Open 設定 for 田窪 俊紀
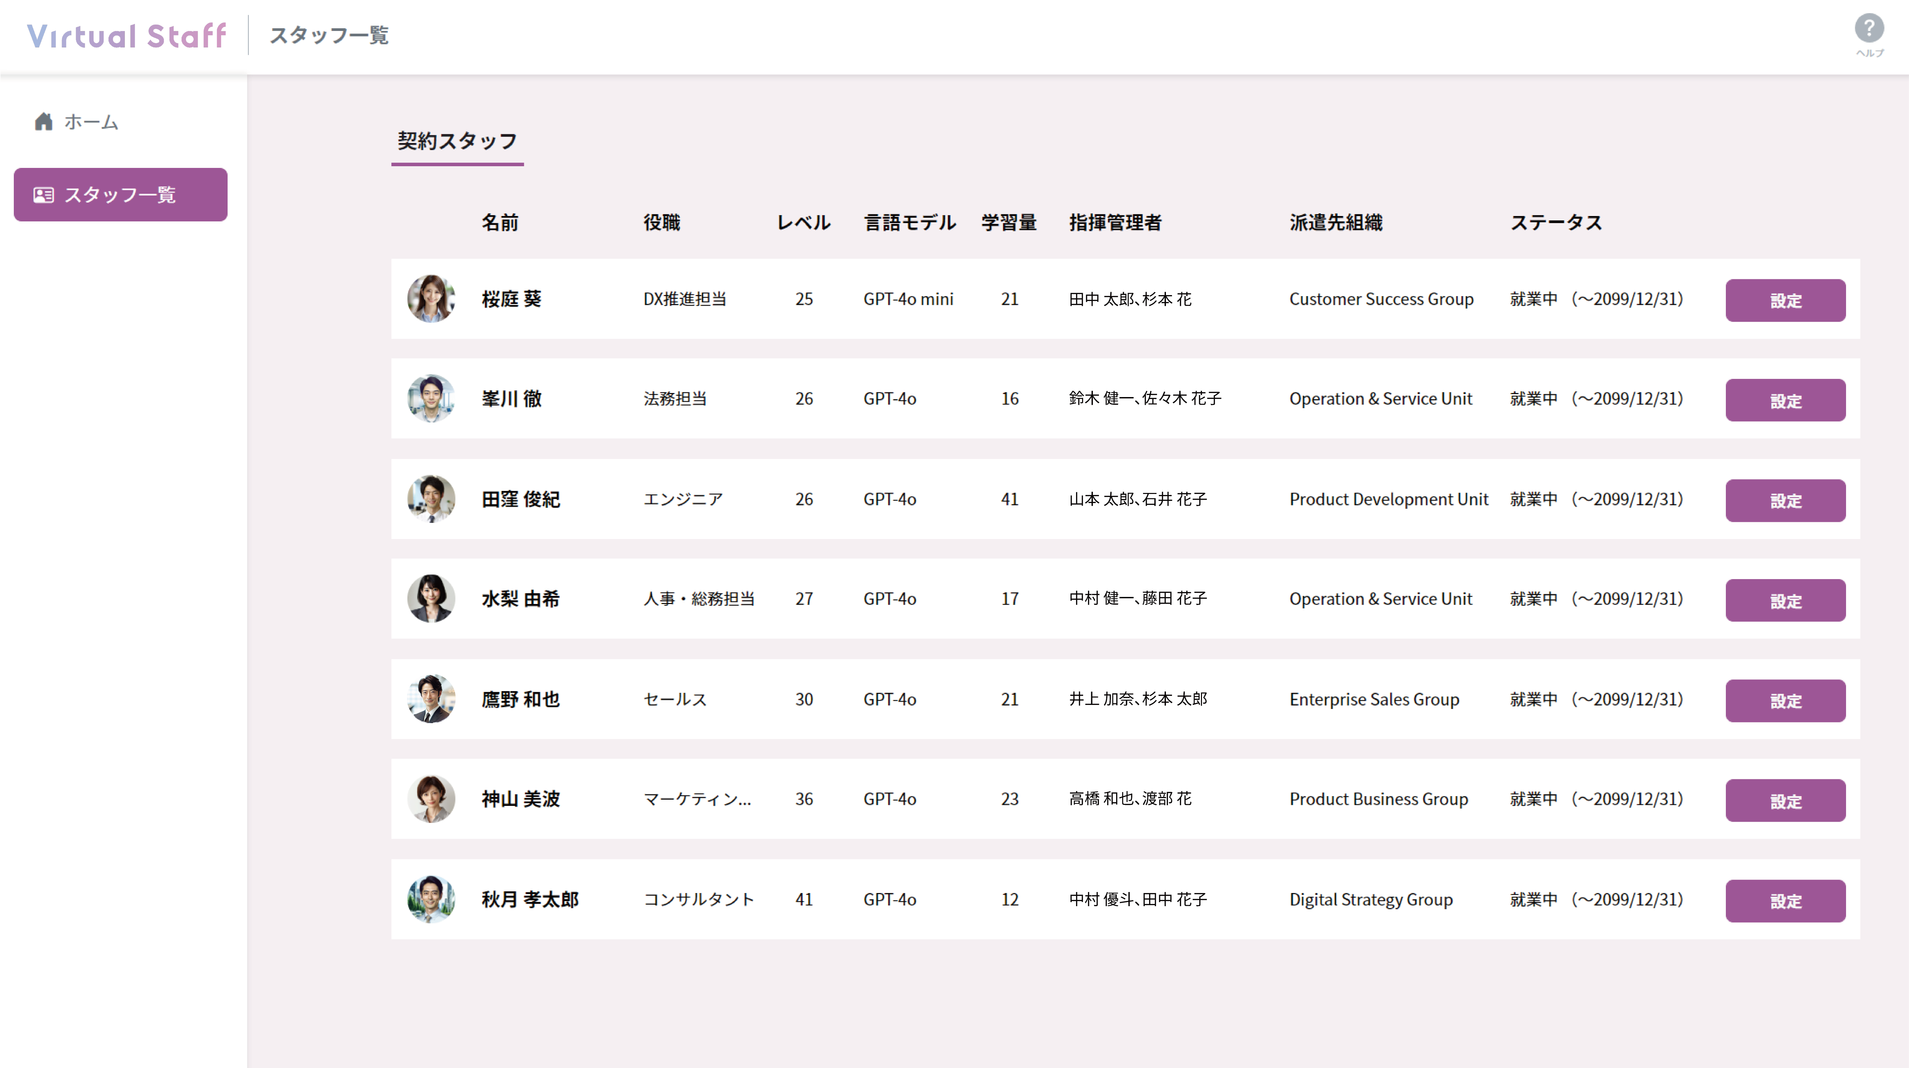Image resolution: width=1909 pixels, height=1068 pixels. pos(1785,501)
